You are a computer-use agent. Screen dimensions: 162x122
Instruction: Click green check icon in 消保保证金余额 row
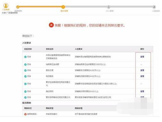point(25,64)
